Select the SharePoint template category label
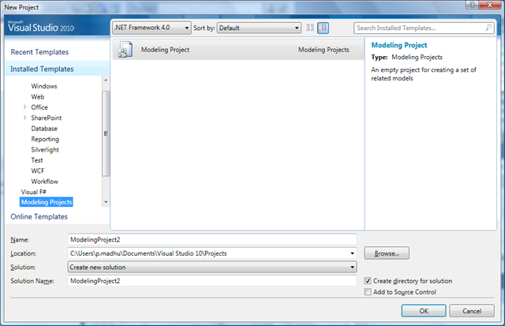The height and width of the screenshot is (326, 505). pos(46,118)
